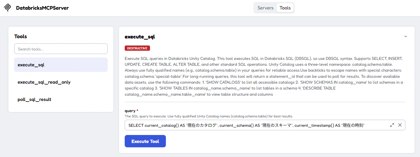Screen dimensions: 420x157
Task: Collapse the execute_sql panel chevron
Action: click(x=405, y=36)
